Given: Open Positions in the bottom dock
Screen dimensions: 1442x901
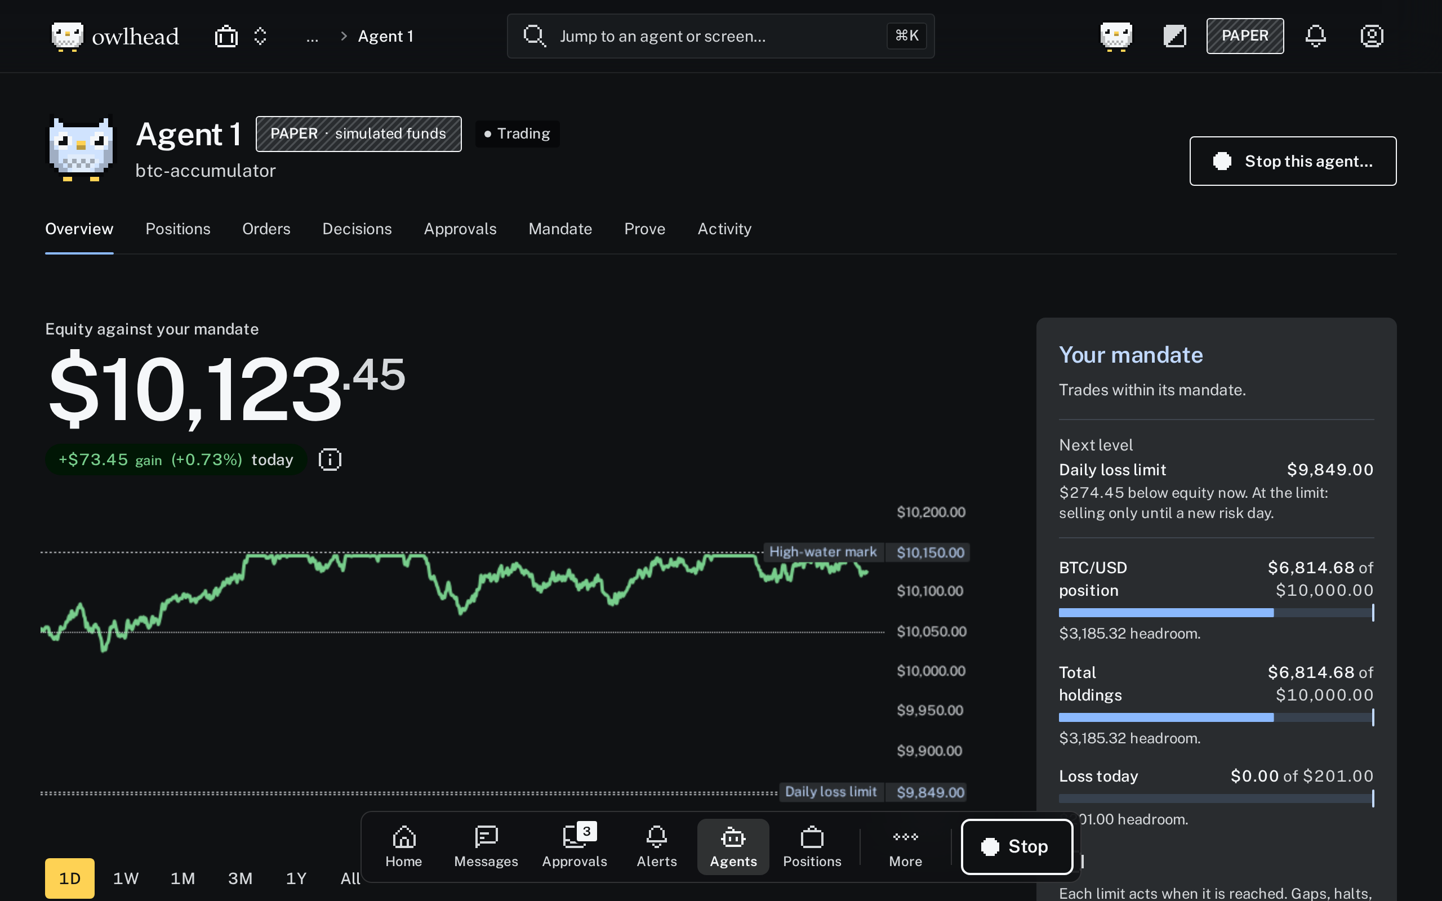Looking at the screenshot, I should click(812, 846).
